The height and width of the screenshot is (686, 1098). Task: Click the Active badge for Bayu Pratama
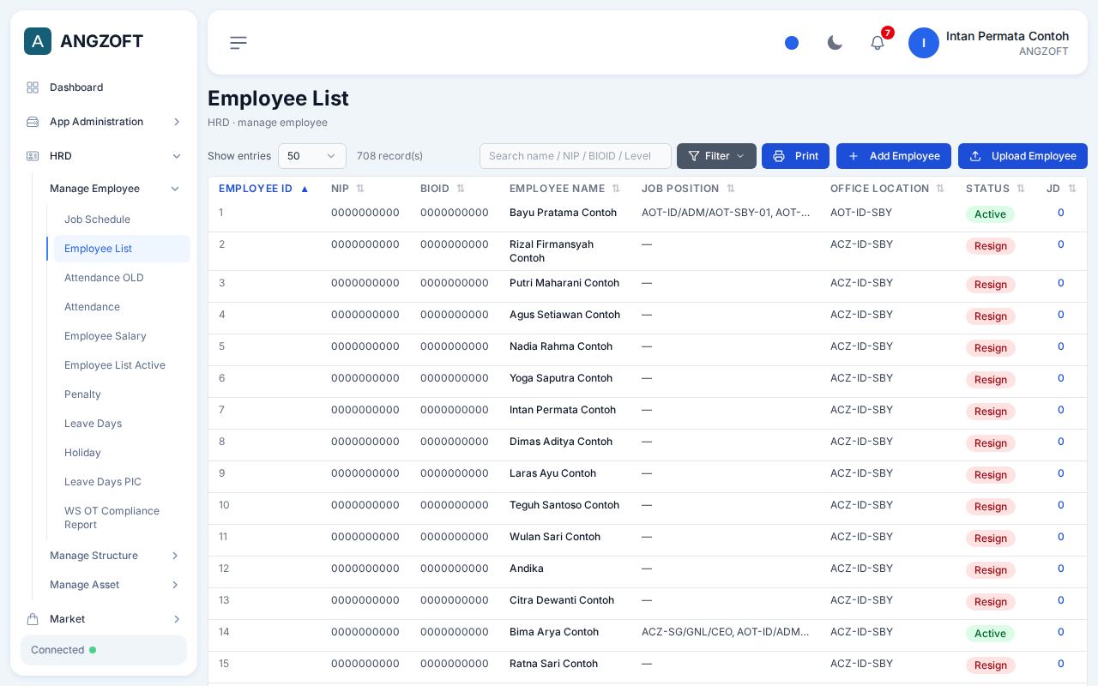pyautogui.click(x=990, y=214)
